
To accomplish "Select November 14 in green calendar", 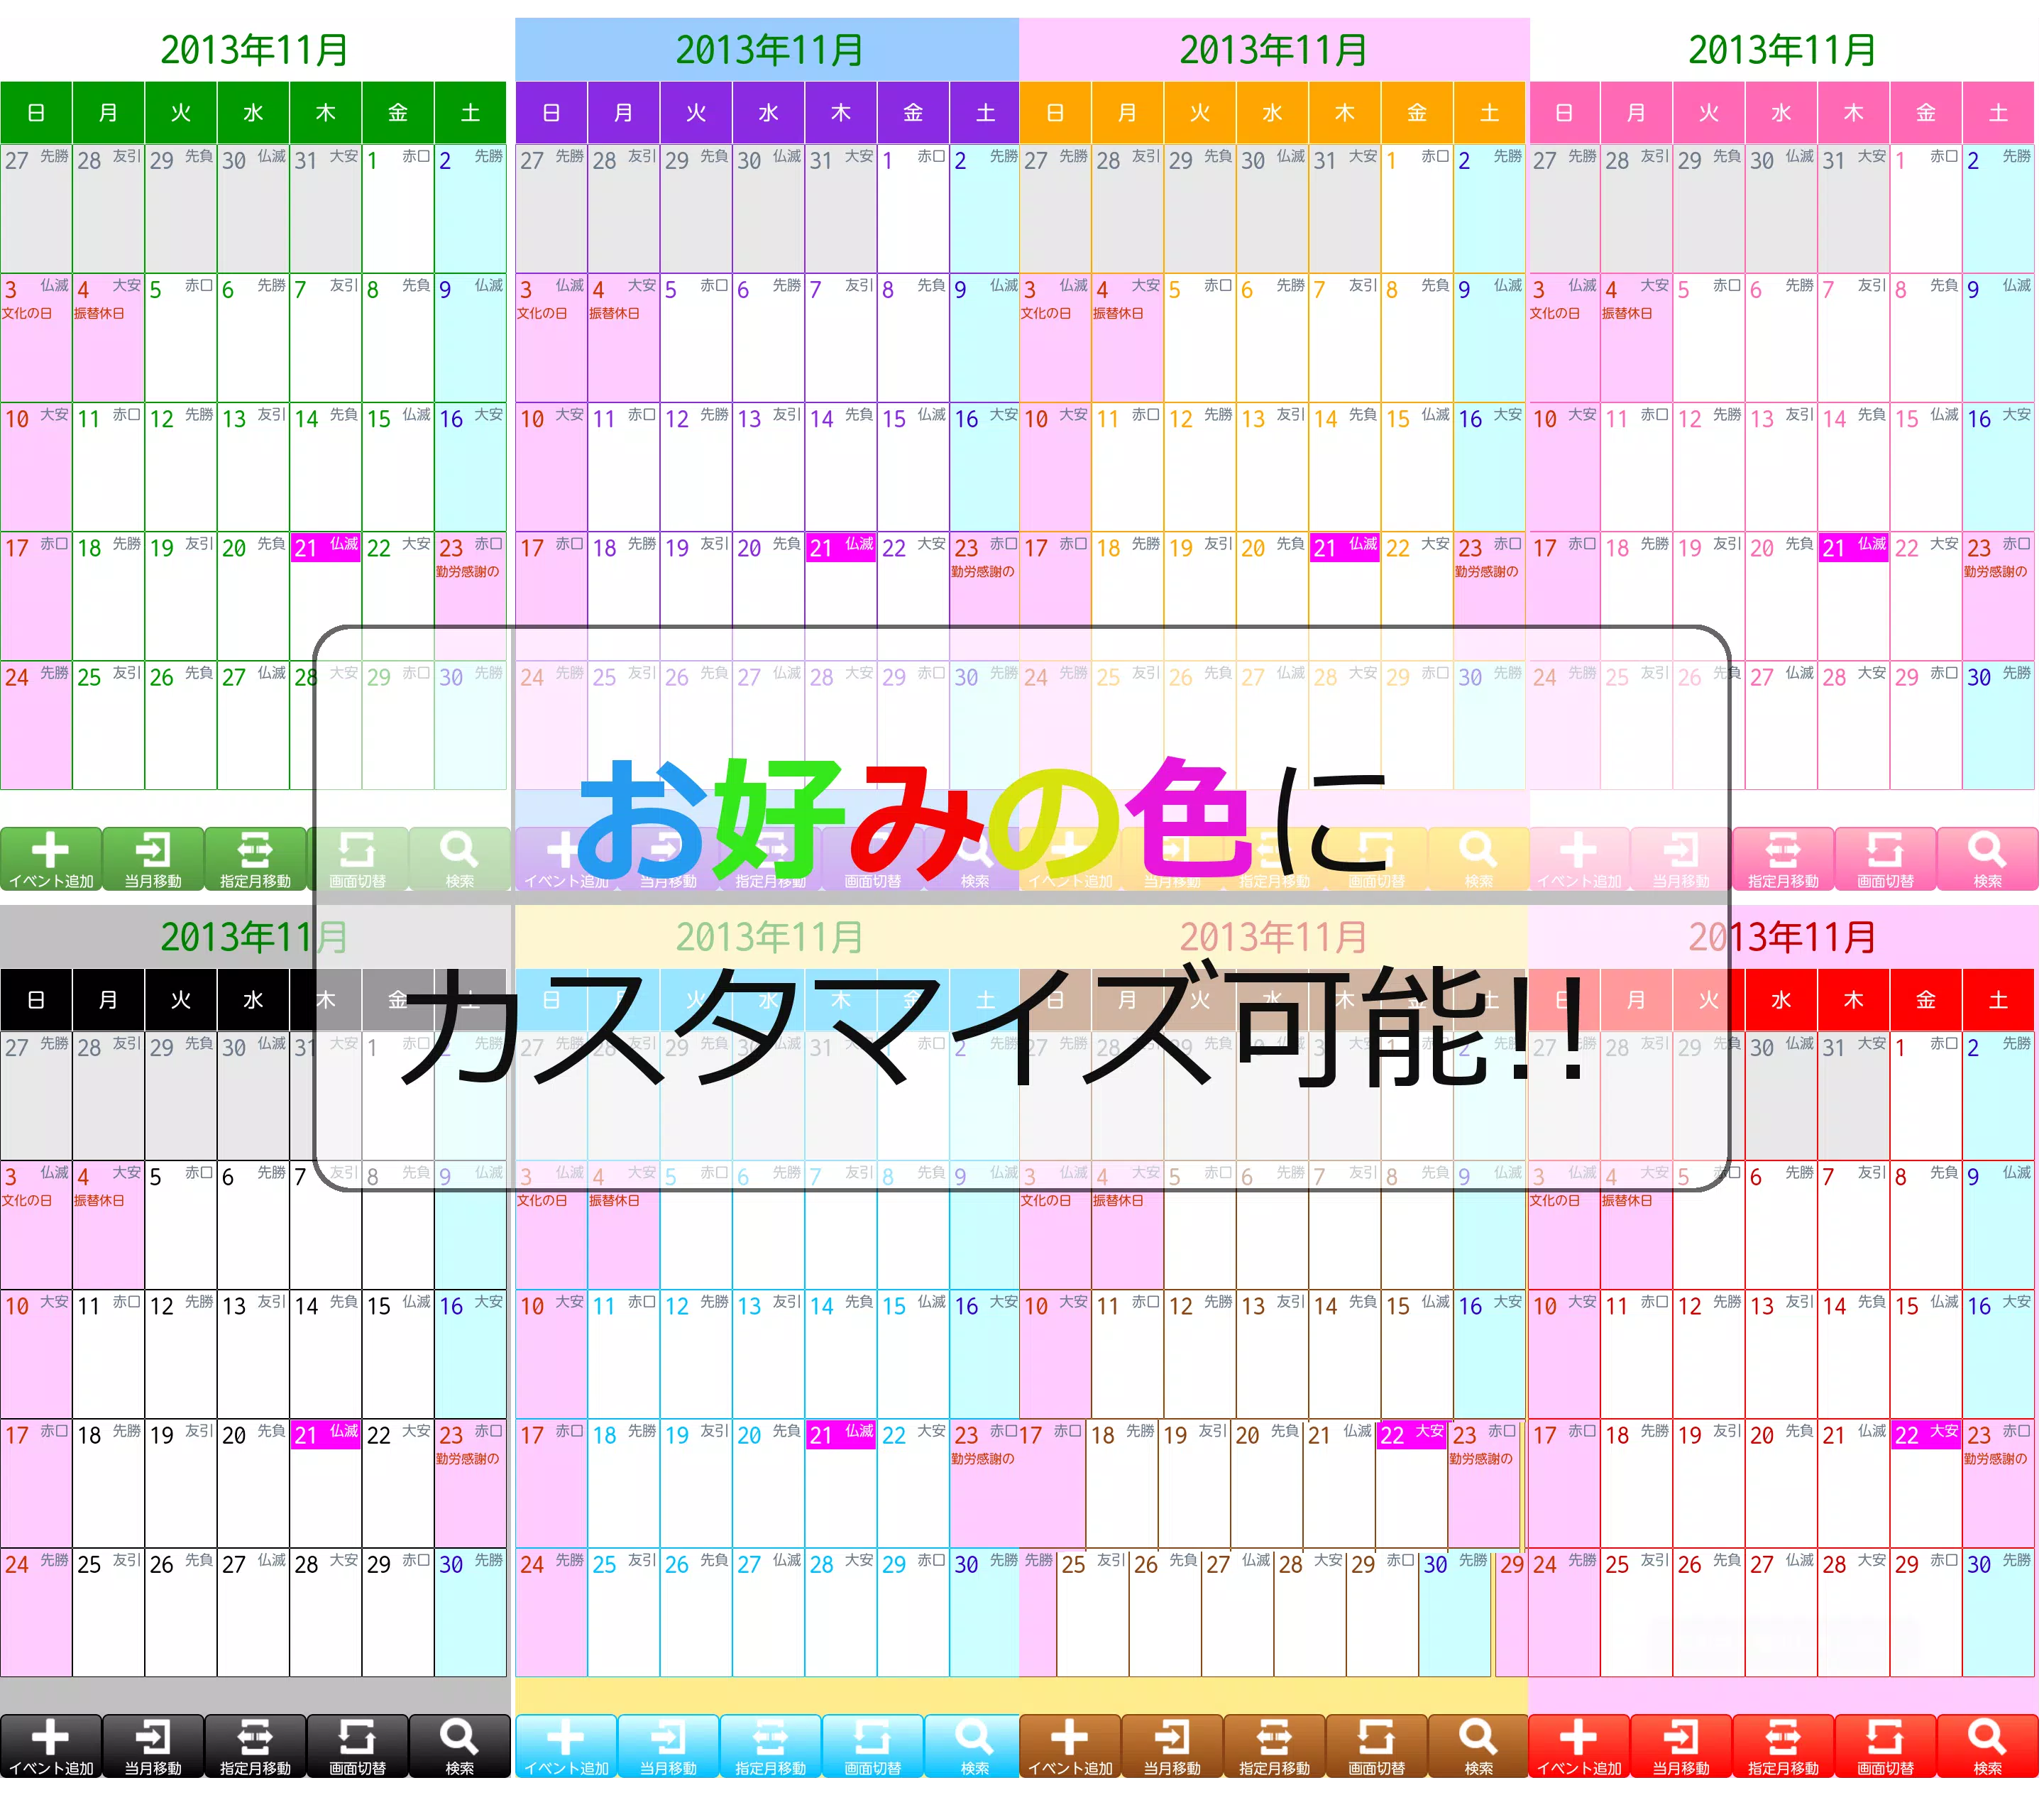I will (x=325, y=466).
